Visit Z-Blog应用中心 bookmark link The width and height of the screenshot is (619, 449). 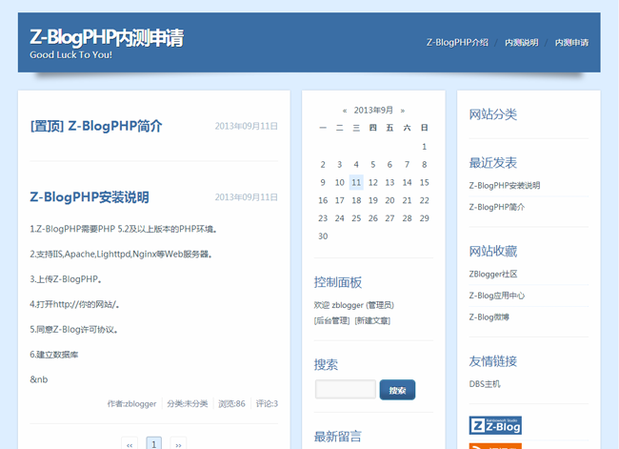pyautogui.click(x=496, y=296)
